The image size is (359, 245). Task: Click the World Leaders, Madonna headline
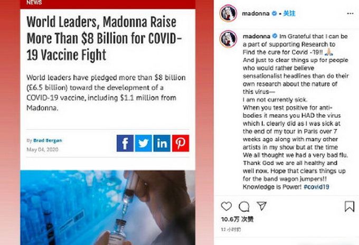104,39
